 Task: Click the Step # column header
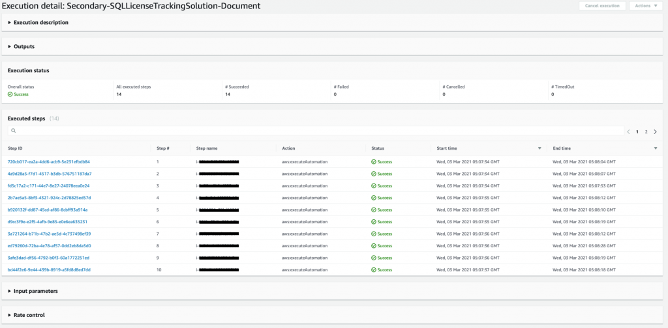[x=163, y=148]
